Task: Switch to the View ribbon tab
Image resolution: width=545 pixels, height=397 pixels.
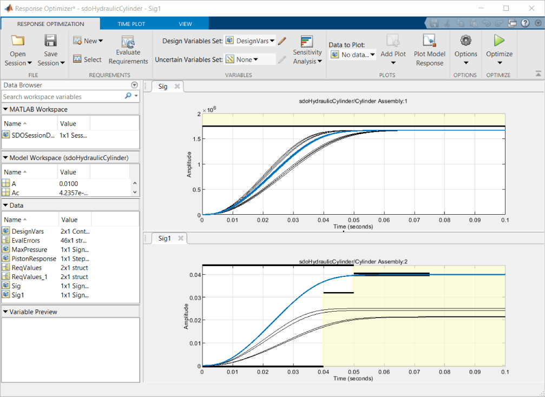Action: tap(185, 24)
